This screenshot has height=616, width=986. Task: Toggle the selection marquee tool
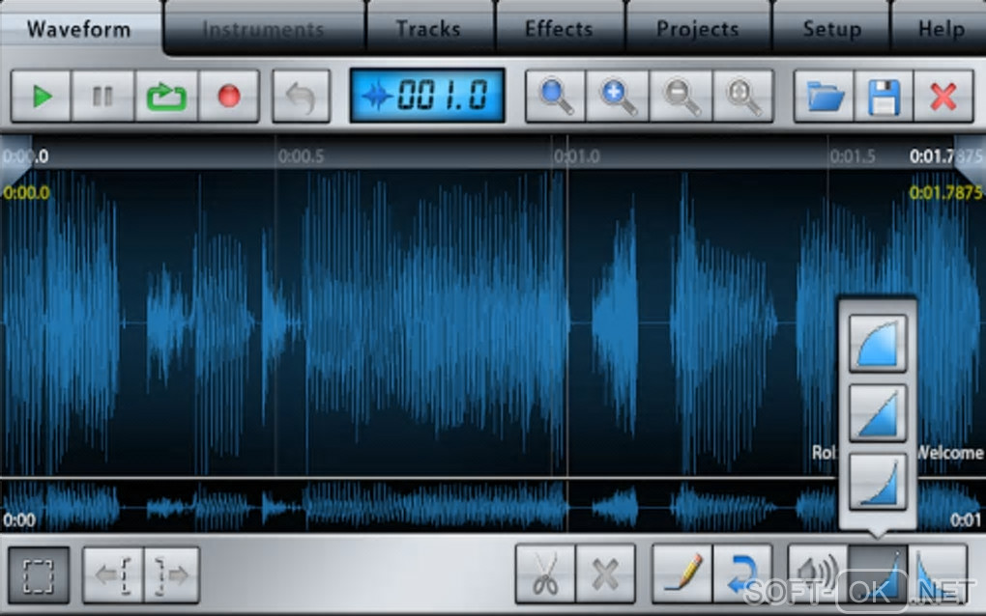coord(39,575)
